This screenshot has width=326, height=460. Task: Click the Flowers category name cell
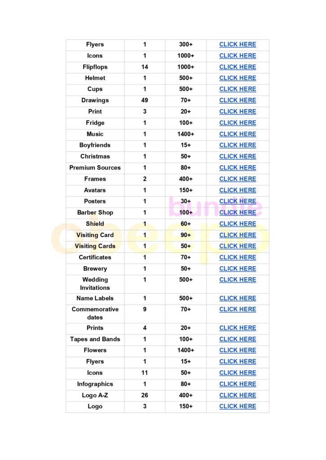click(x=95, y=350)
